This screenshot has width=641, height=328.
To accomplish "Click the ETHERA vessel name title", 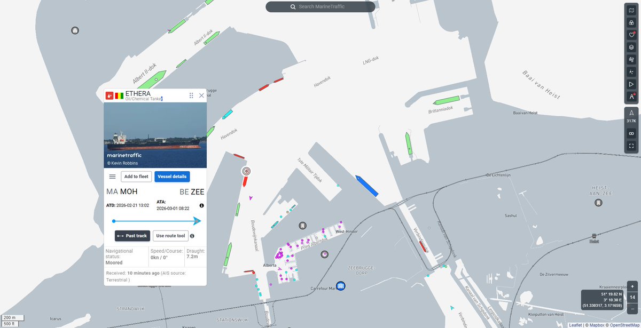I will point(138,93).
